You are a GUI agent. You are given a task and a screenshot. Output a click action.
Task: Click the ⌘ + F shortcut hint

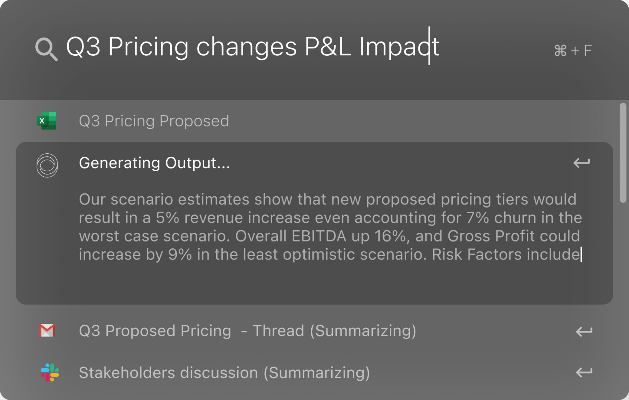pos(573,50)
